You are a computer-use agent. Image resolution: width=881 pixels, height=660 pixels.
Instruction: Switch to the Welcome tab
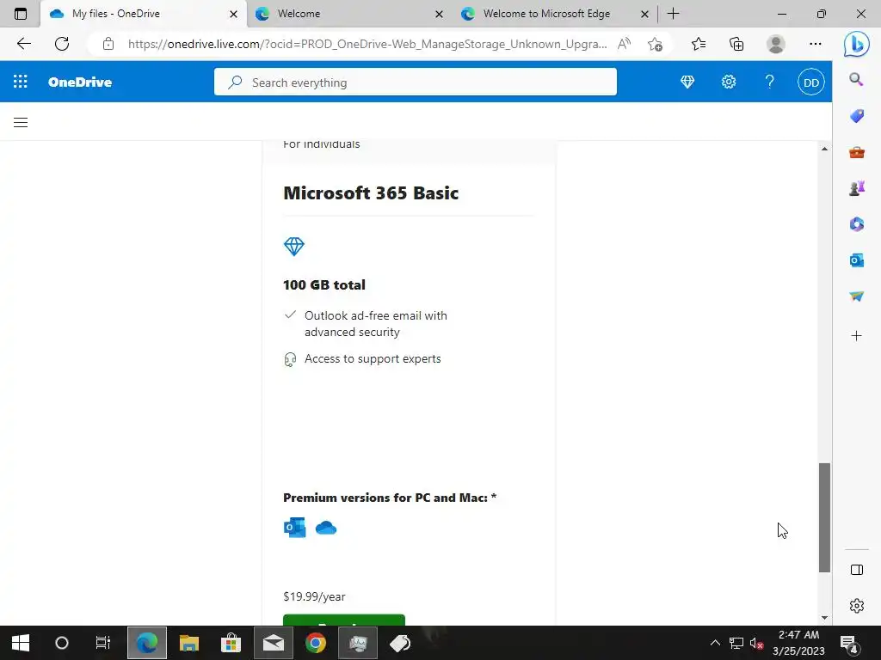348,14
